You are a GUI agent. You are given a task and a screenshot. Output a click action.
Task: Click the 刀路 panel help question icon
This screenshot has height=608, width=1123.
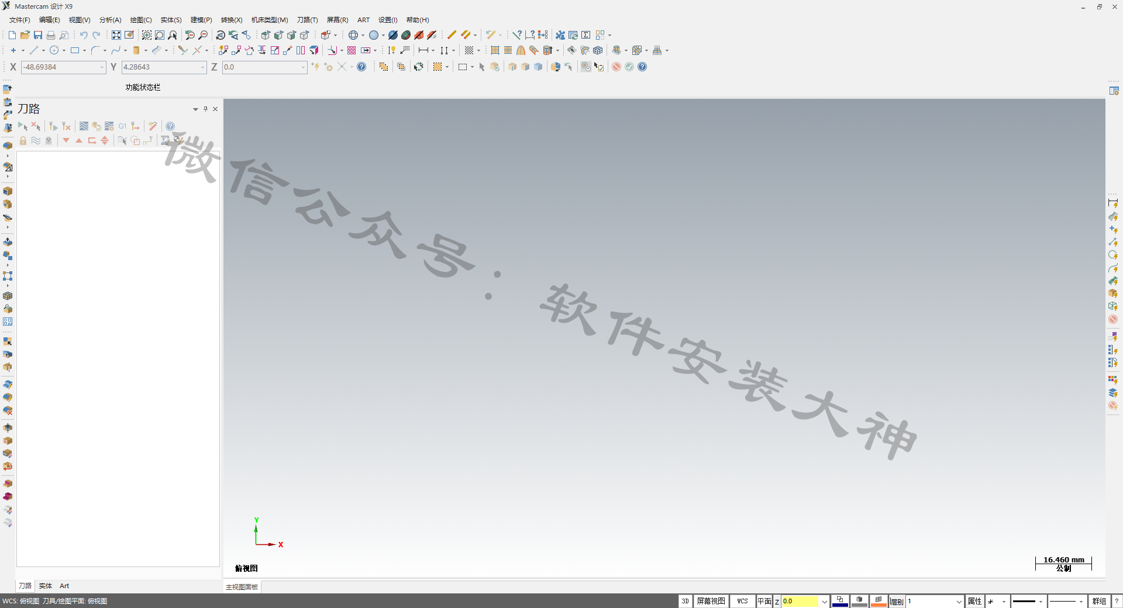click(170, 126)
